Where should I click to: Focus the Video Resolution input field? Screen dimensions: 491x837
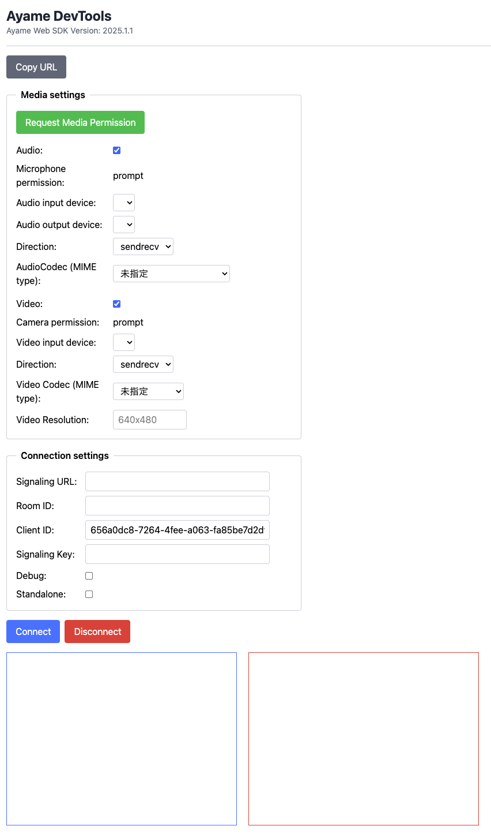click(150, 420)
